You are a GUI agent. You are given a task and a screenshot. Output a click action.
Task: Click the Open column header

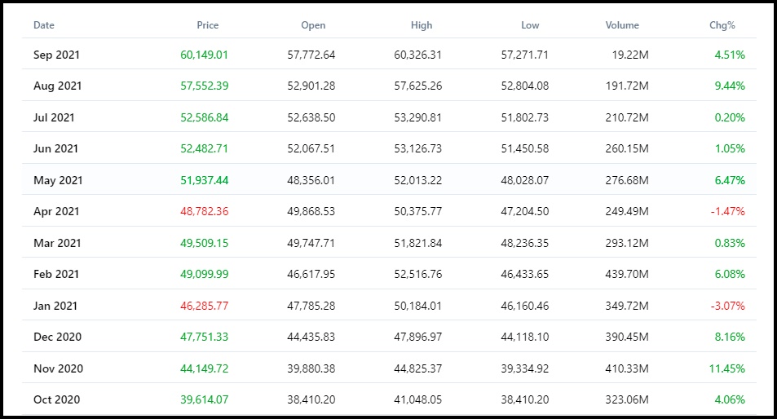click(x=313, y=25)
